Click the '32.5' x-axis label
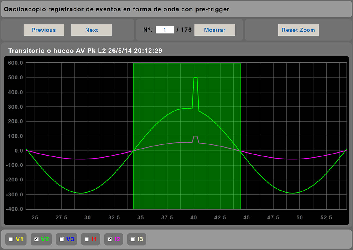 [114, 218]
